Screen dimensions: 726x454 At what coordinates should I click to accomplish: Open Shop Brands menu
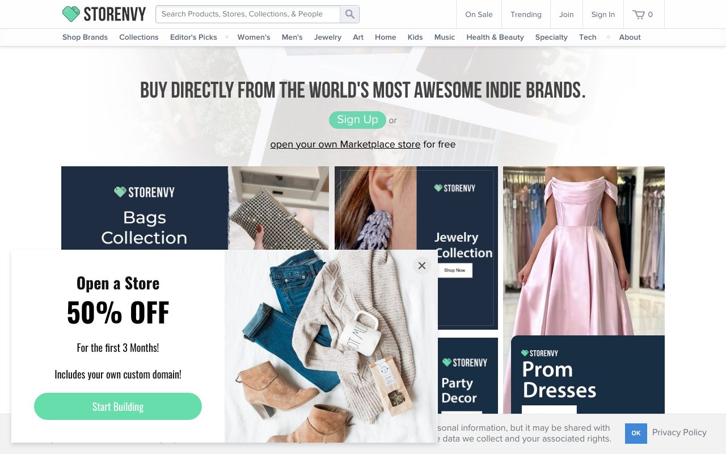[x=85, y=37]
